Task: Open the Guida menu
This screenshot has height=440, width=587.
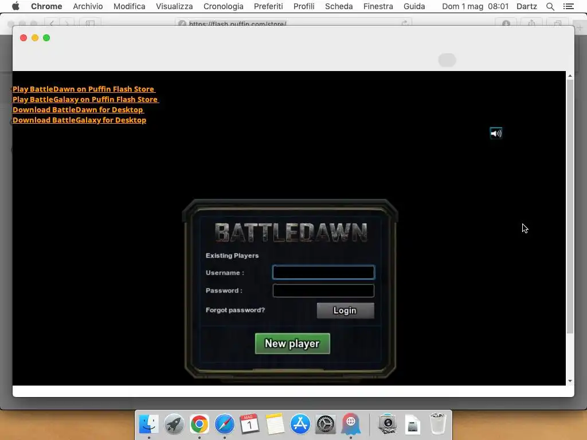Action: (x=414, y=6)
